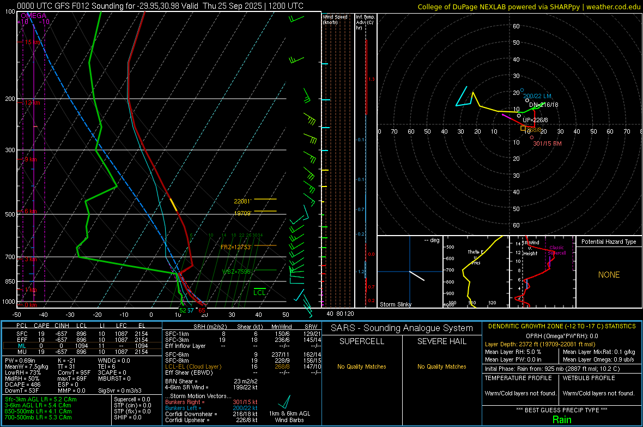Click the Classic Supercell label
The width and height of the screenshot is (643, 427).
click(x=557, y=250)
